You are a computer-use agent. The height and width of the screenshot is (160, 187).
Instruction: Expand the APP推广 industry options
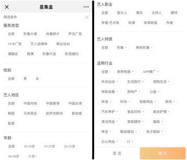point(151,72)
